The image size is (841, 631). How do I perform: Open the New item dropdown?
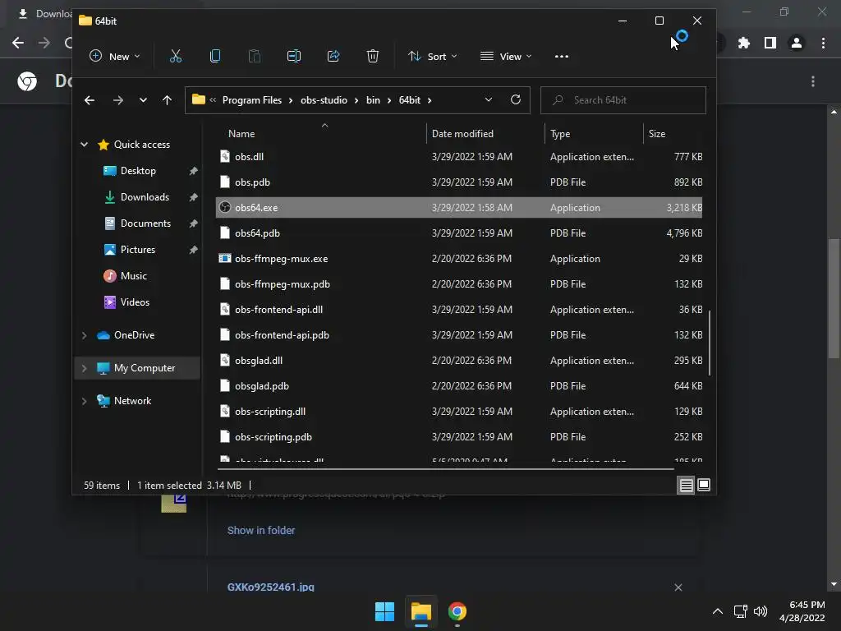tap(115, 57)
